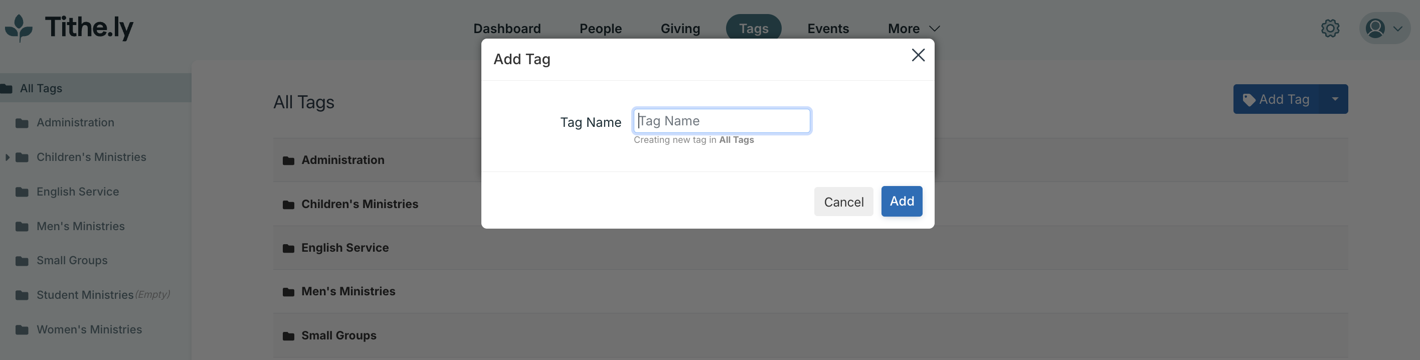
Task: Click the blue Add Tag page button
Action: pyautogui.click(x=1278, y=99)
